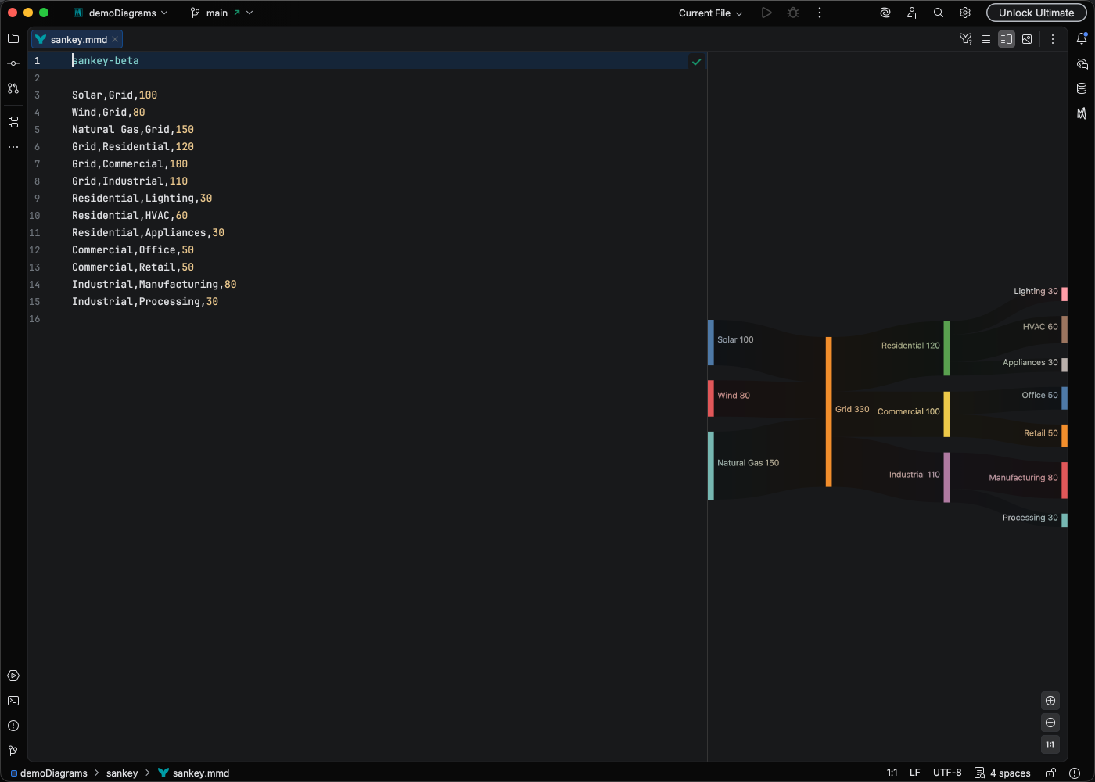Click the orange Grid 330 node bar
1095x782 pixels.
click(x=828, y=411)
